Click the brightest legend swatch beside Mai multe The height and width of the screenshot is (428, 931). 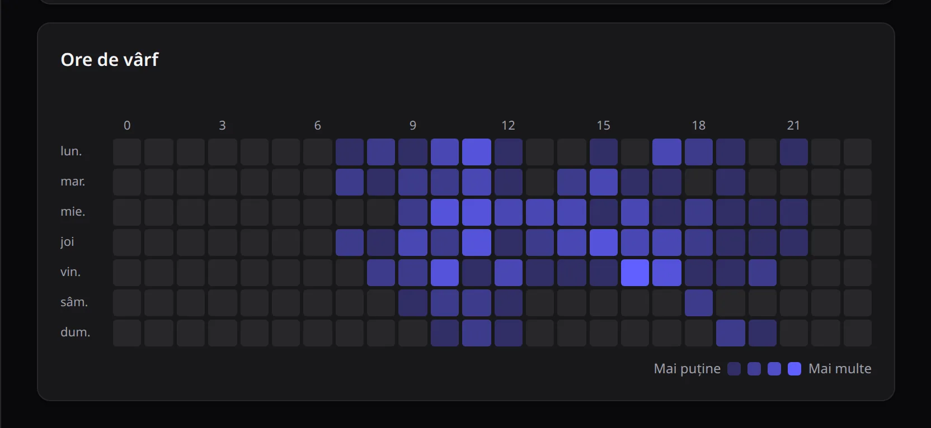click(x=794, y=369)
